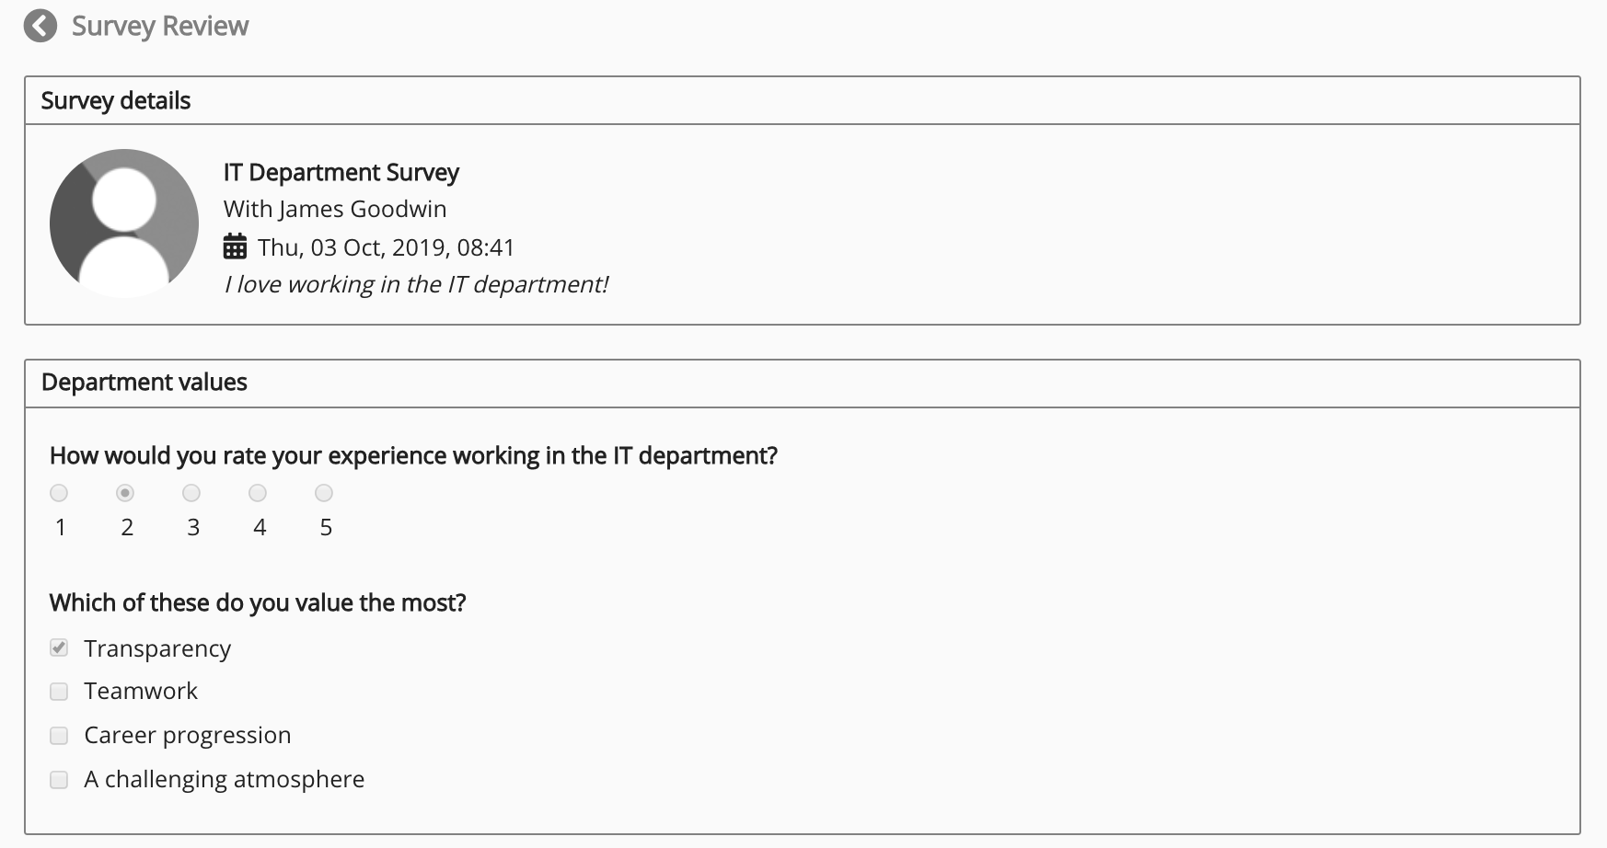Viewport: 1607px width, 848px height.
Task: Click the IT Department Survey title
Action: pyautogui.click(x=341, y=173)
